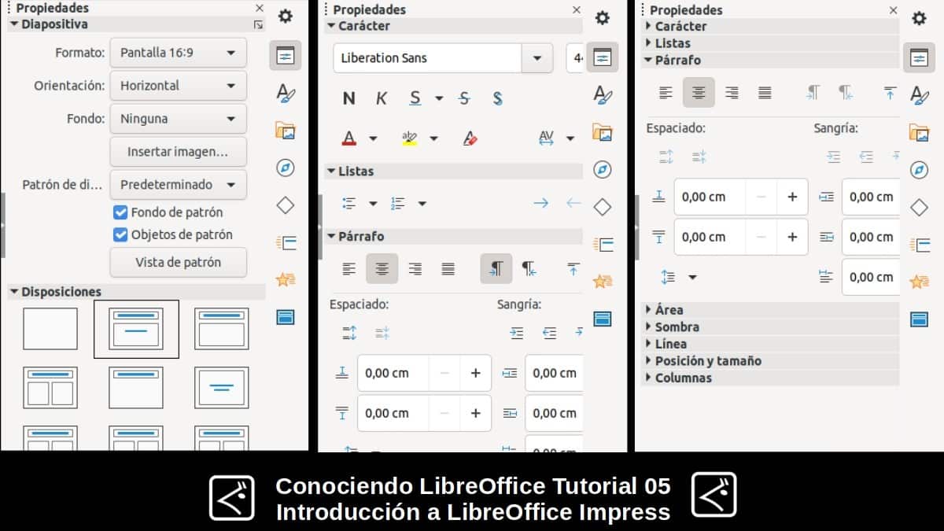Screen dimensions: 944x531
Task: Click increase paragraph spacing icon in Área/Sombra panel
Action: (x=666, y=157)
